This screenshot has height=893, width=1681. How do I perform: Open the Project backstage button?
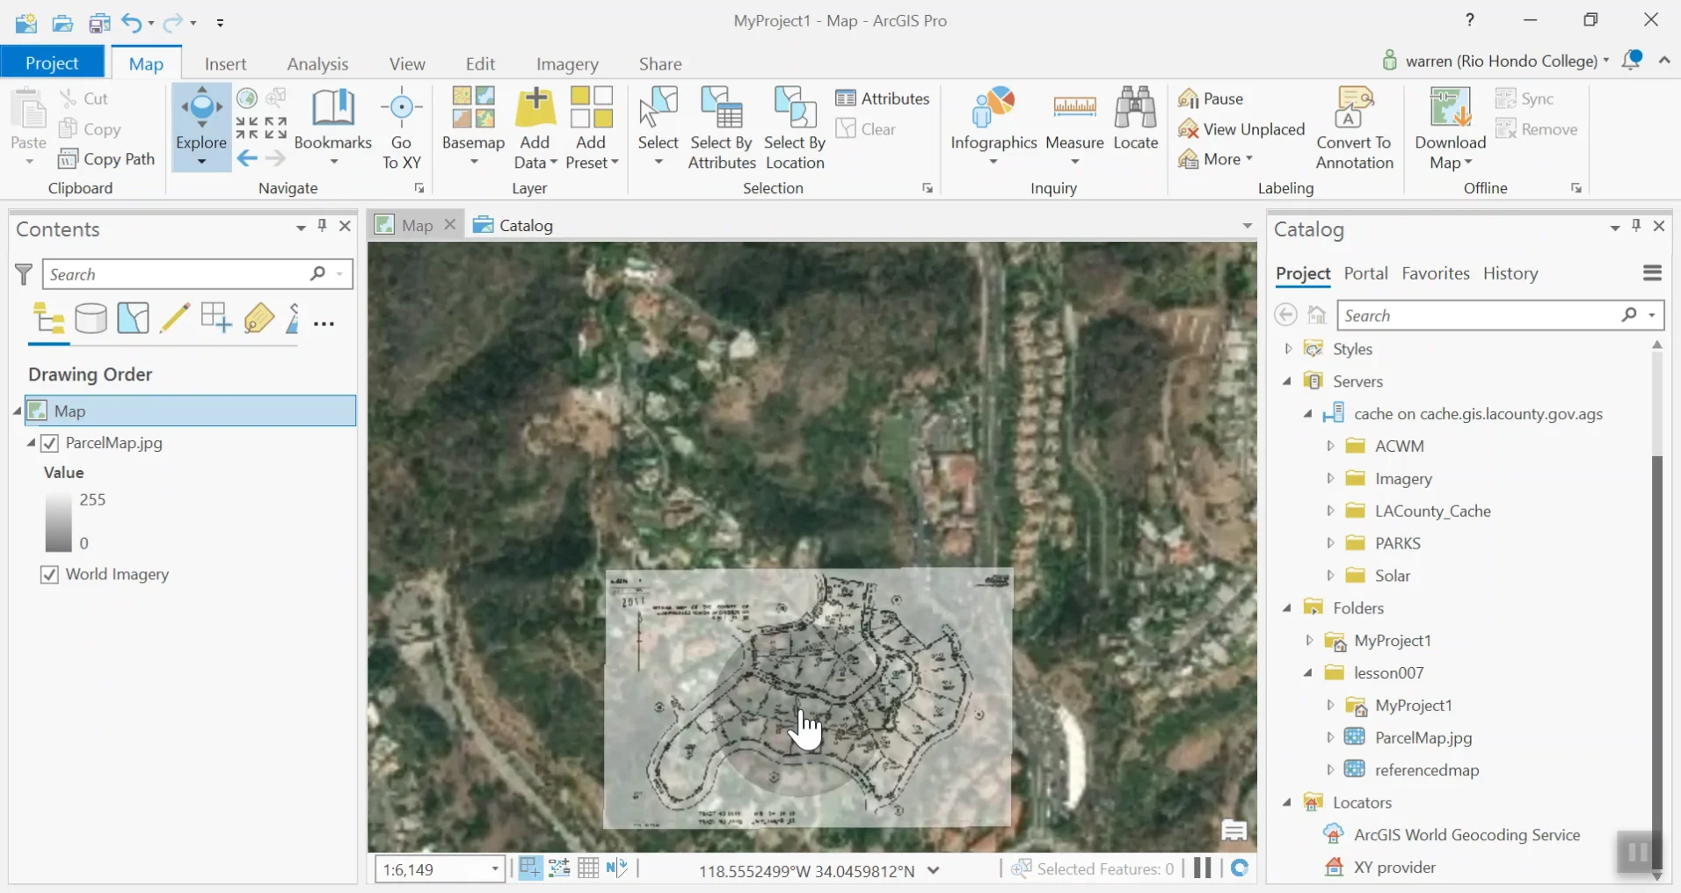click(52, 63)
